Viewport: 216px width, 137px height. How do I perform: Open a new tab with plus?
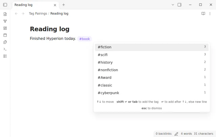(63, 5)
